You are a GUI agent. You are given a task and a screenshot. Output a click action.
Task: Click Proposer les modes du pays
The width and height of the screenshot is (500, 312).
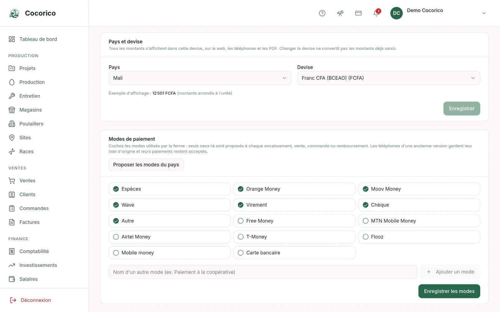146,165
